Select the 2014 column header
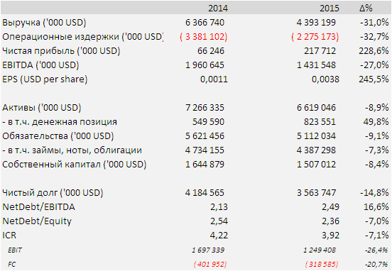Screen dimensions: 392x271 click(218, 9)
